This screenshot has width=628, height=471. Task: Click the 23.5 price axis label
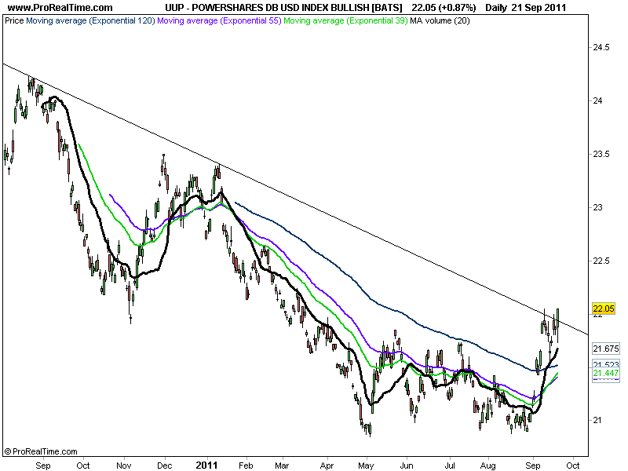click(x=601, y=154)
